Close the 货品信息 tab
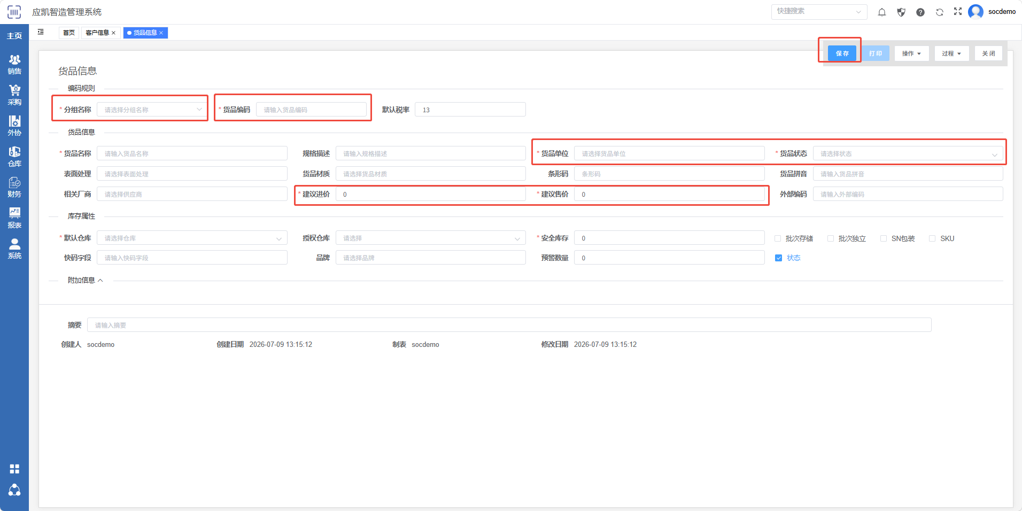The image size is (1022, 511). (x=161, y=33)
